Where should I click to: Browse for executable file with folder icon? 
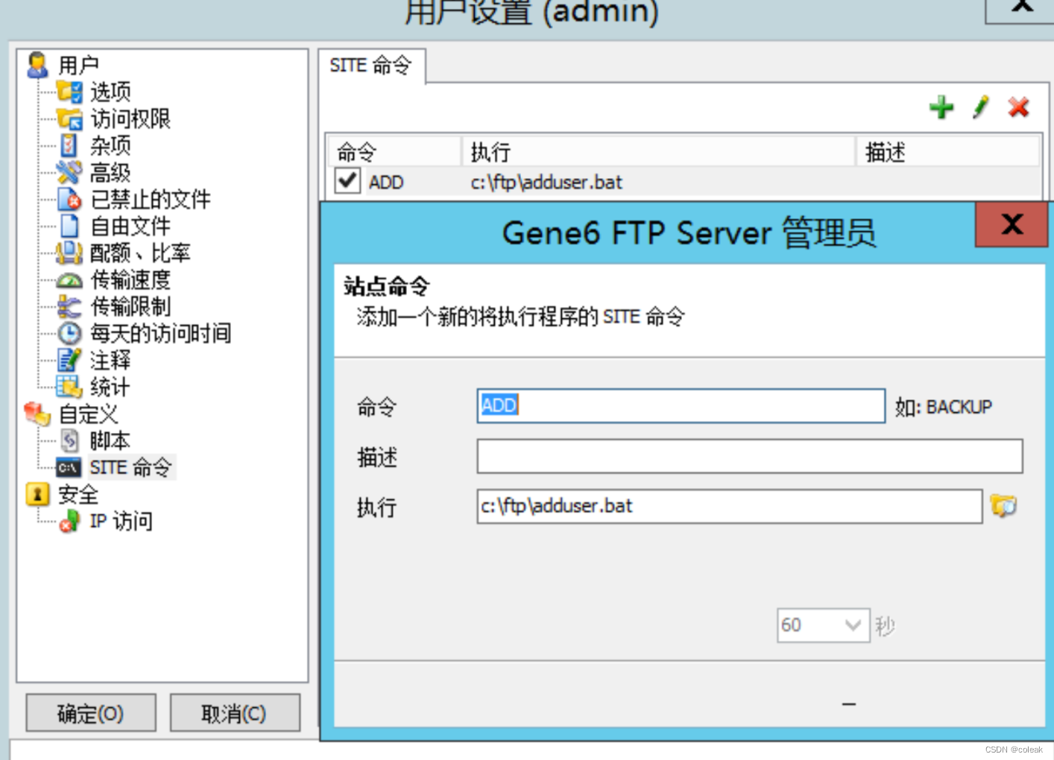coord(1003,506)
